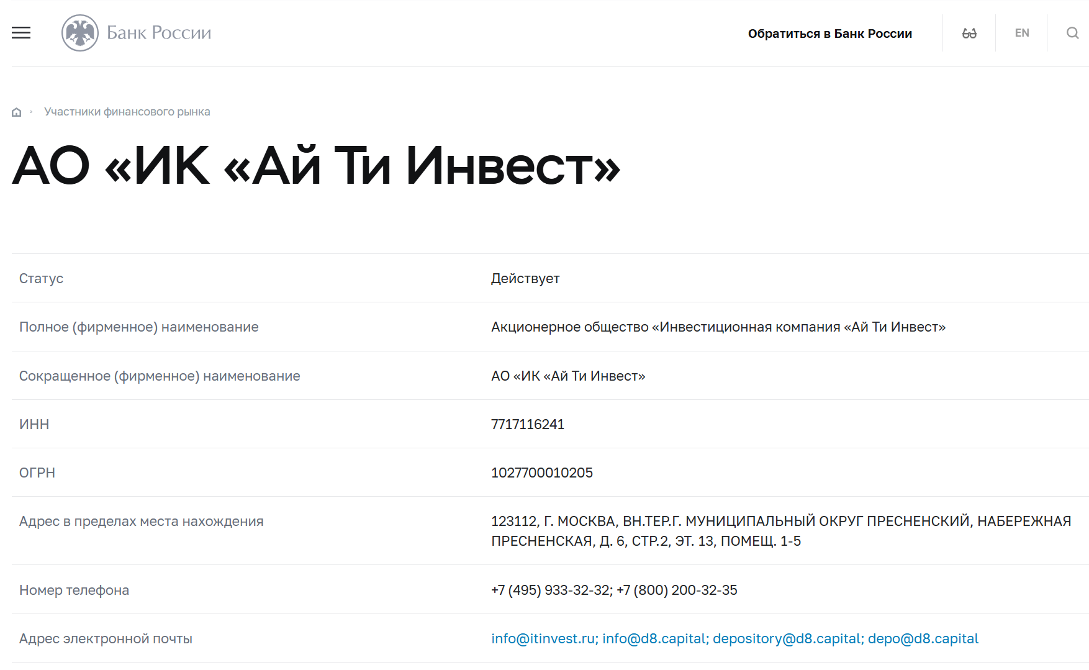Open the hamburger navigation menu

click(x=21, y=33)
